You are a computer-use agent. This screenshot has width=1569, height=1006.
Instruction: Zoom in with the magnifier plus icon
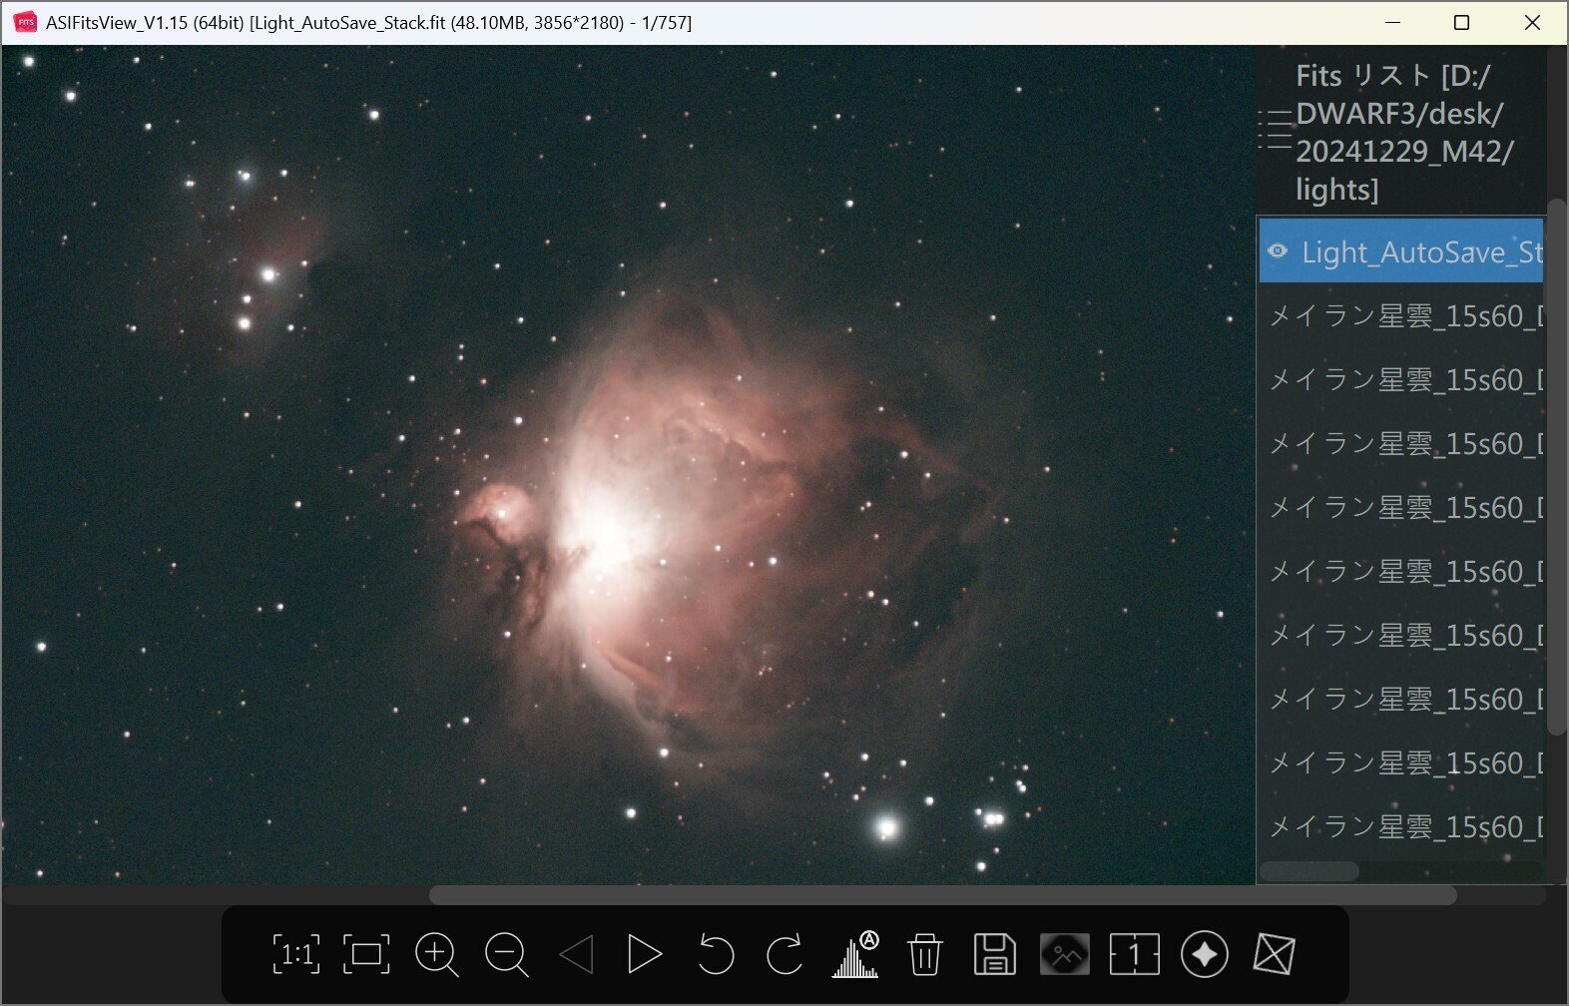[436, 955]
